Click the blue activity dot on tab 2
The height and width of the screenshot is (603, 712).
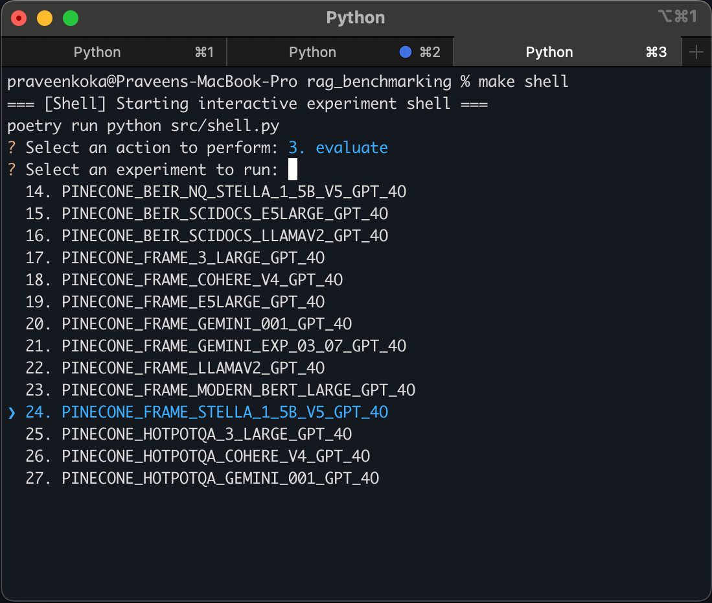point(405,53)
